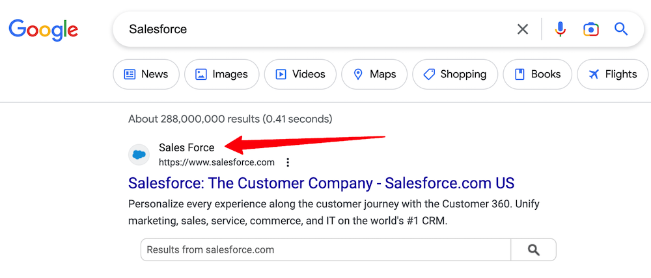The image size is (651, 278).
Task: Click the blue magnifier search icon
Action: coord(621,29)
